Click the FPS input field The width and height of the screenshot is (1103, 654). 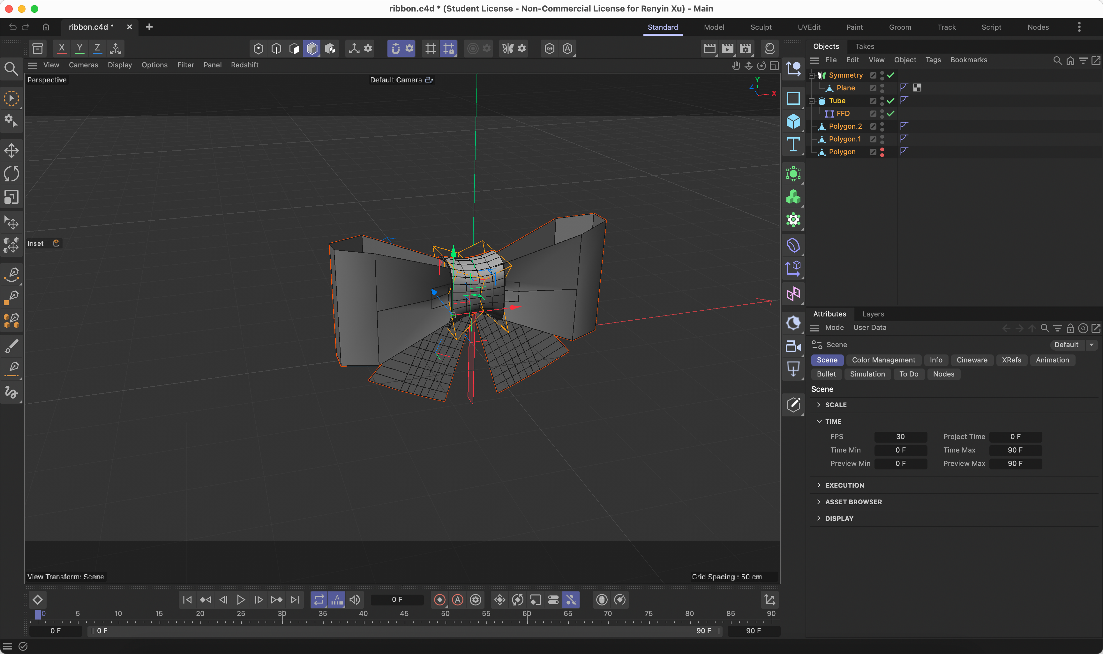(900, 437)
